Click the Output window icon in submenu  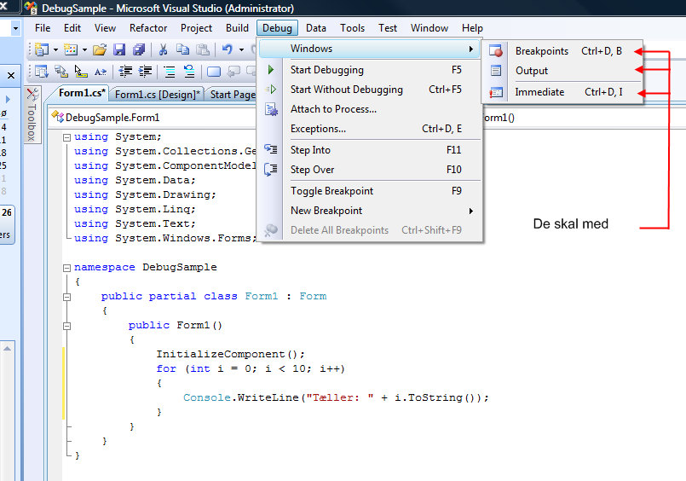coord(496,71)
